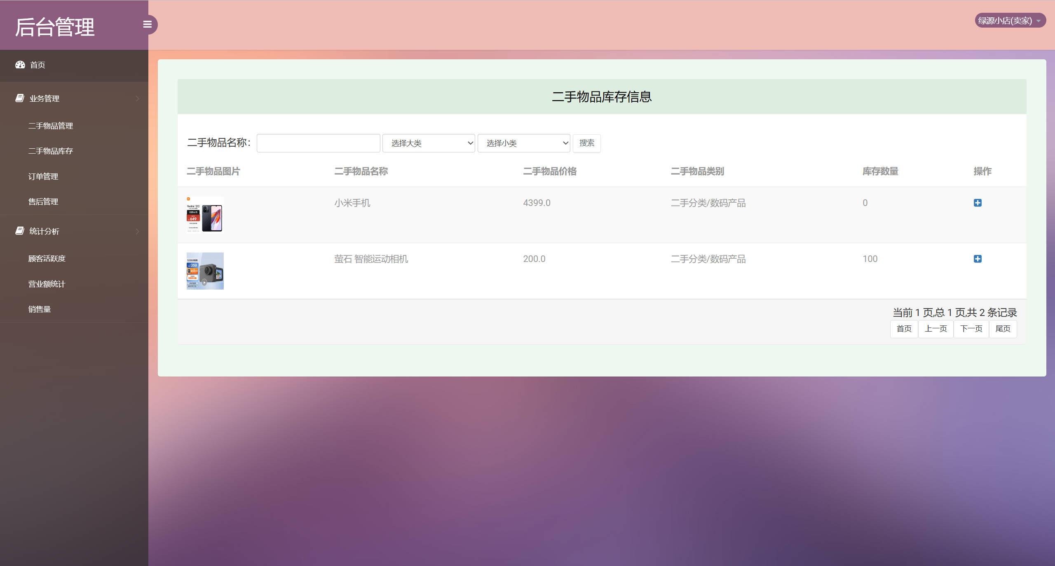Select 二手物品管理 from the sidebar
The image size is (1055, 566).
(x=51, y=126)
